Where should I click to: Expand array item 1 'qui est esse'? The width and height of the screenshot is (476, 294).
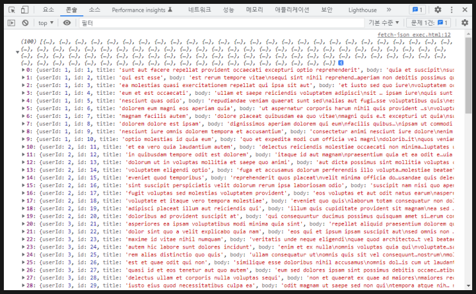click(x=23, y=78)
